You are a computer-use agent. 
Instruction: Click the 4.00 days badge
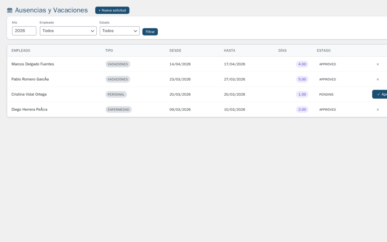click(302, 64)
